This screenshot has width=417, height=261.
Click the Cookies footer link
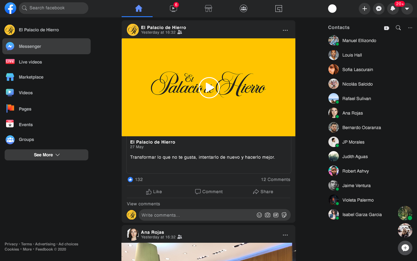click(12, 249)
